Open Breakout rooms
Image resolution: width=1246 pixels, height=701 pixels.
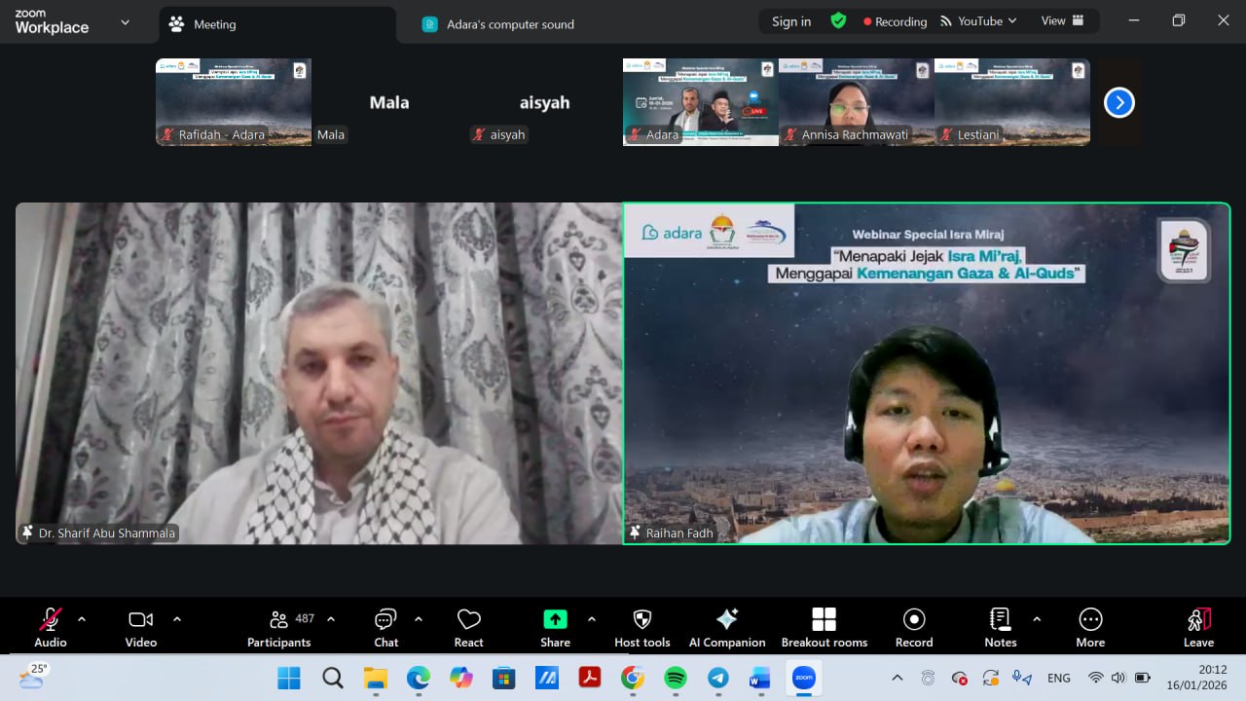click(x=824, y=627)
